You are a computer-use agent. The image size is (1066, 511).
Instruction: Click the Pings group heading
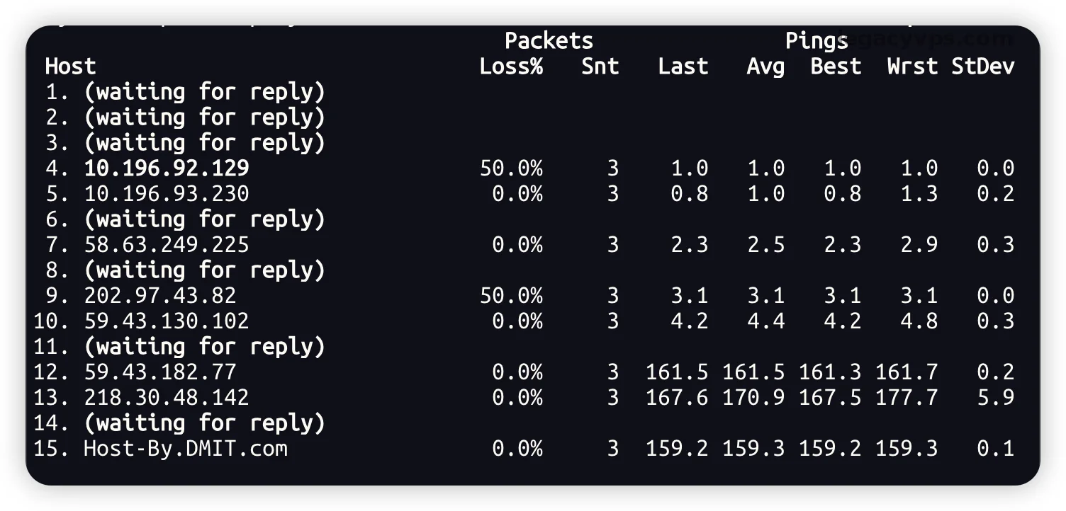817,41
